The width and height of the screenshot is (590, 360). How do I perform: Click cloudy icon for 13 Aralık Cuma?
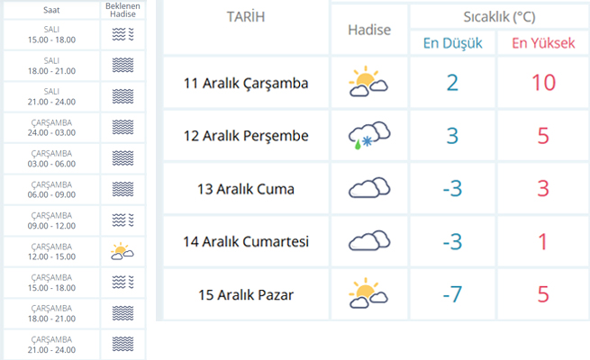tap(369, 187)
